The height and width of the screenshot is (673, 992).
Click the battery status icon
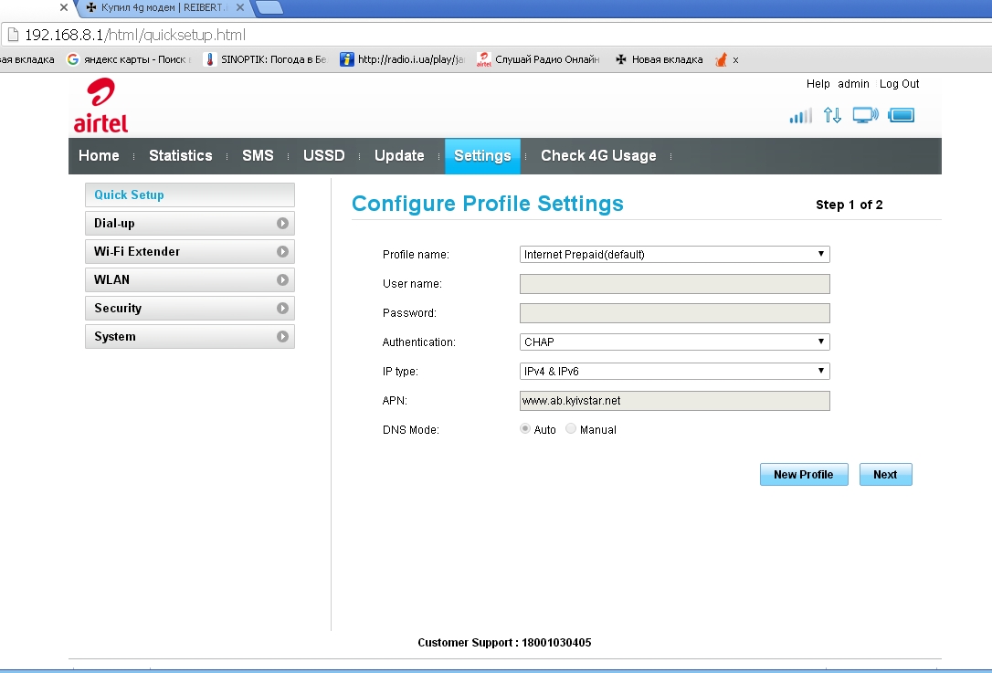pos(901,115)
